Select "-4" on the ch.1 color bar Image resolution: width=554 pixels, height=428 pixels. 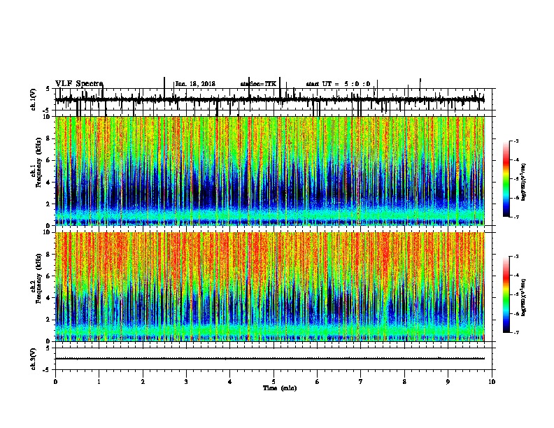516,160
